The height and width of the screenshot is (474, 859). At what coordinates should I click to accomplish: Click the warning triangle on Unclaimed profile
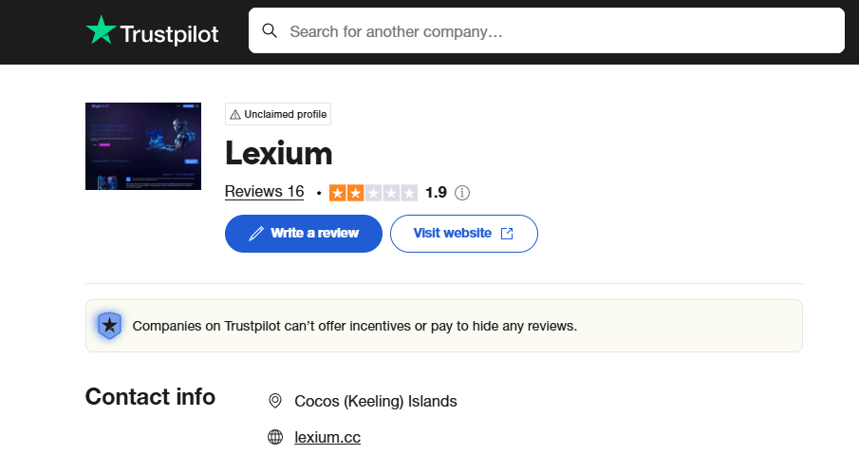click(235, 115)
